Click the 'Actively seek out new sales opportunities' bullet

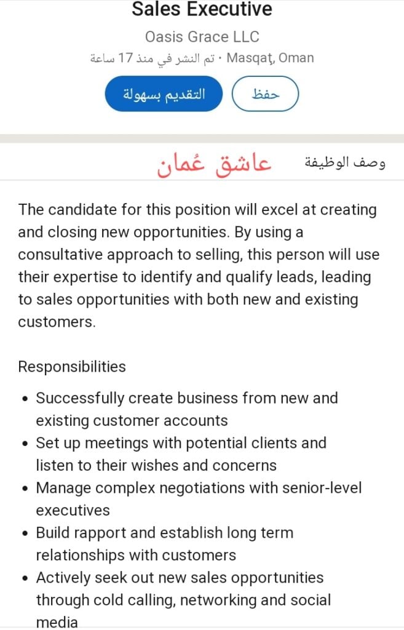pyautogui.click(x=180, y=578)
